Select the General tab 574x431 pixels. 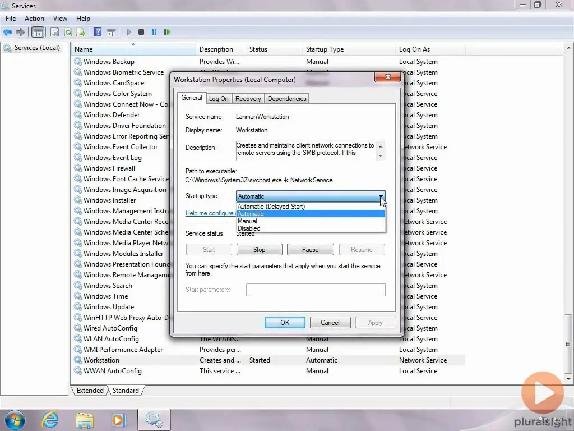192,98
